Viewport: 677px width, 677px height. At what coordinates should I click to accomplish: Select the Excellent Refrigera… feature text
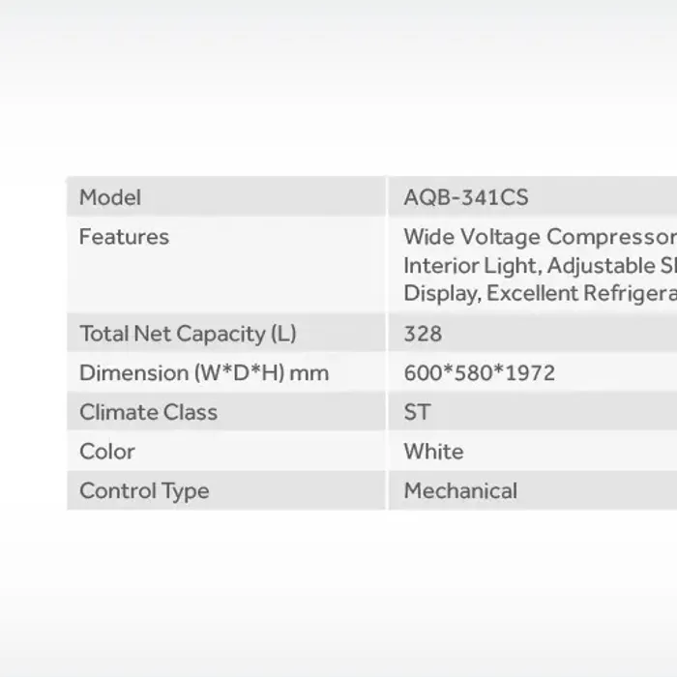(x=581, y=294)
